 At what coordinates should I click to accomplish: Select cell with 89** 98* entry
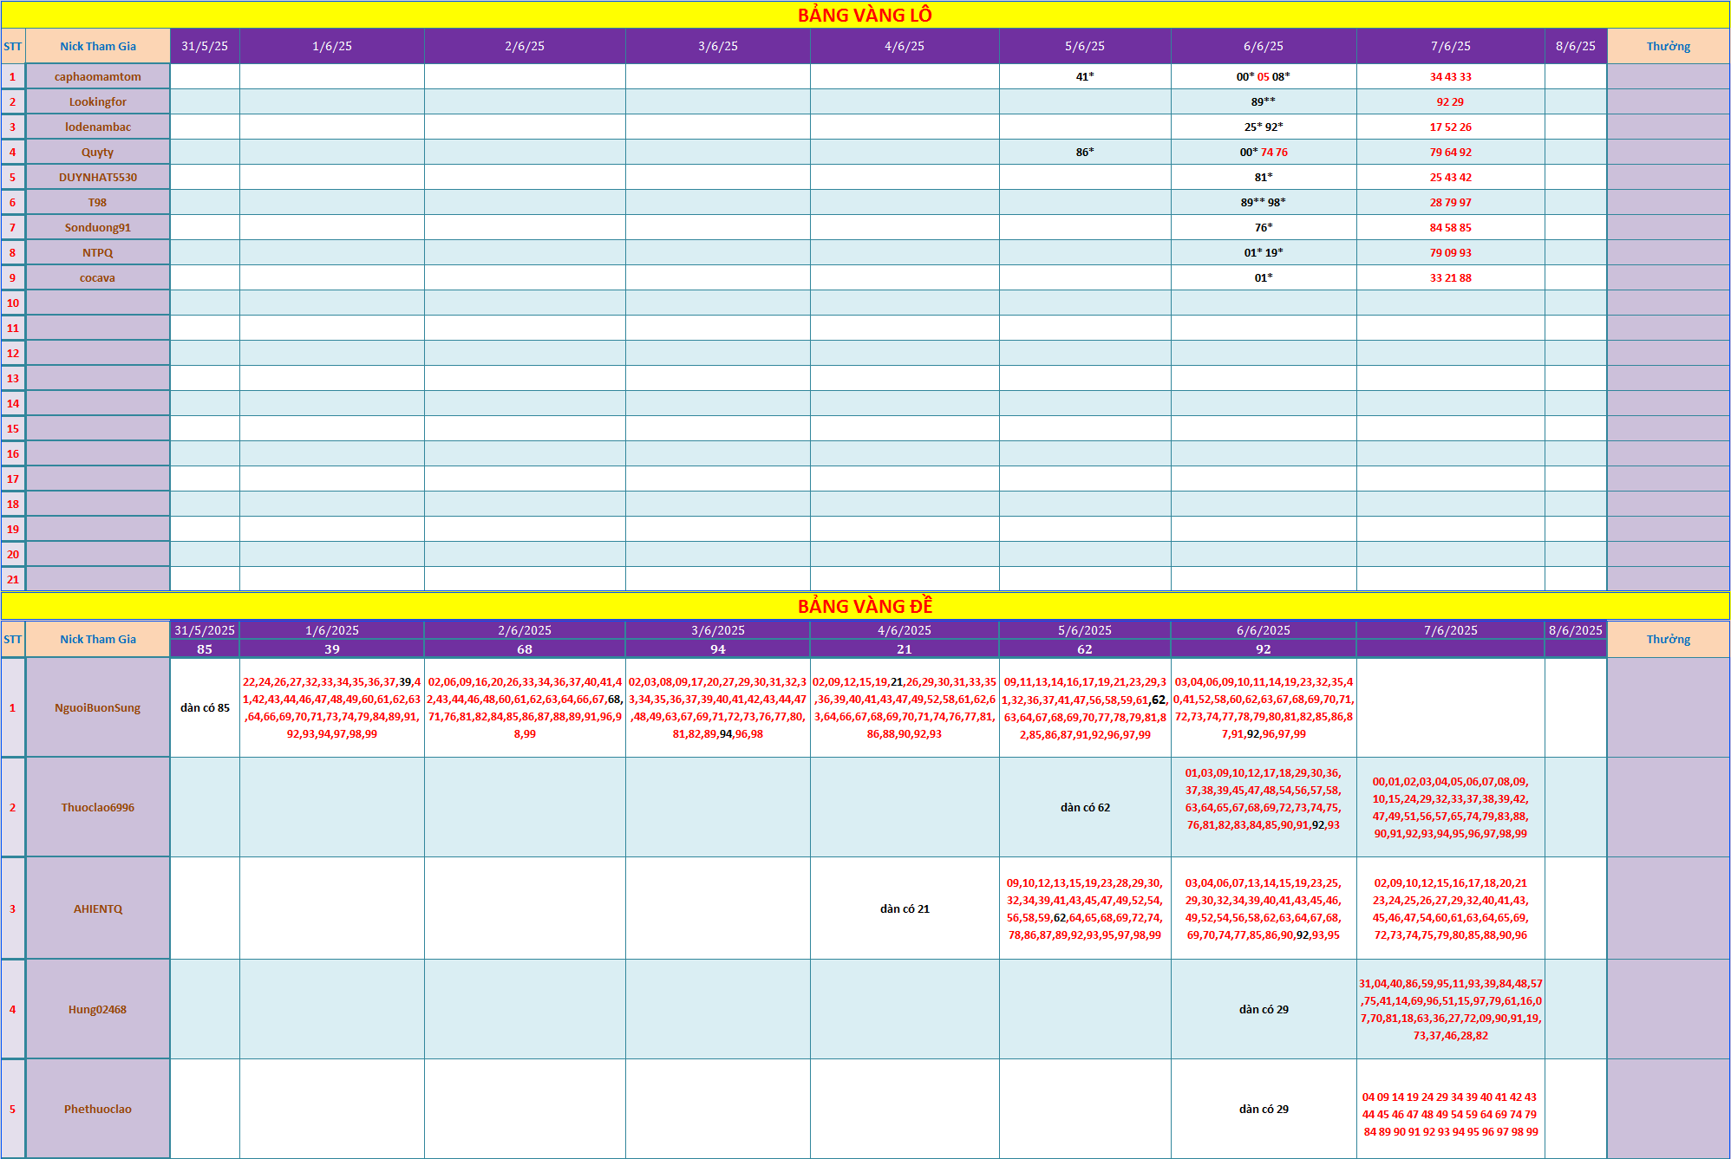pos(1263,202)
